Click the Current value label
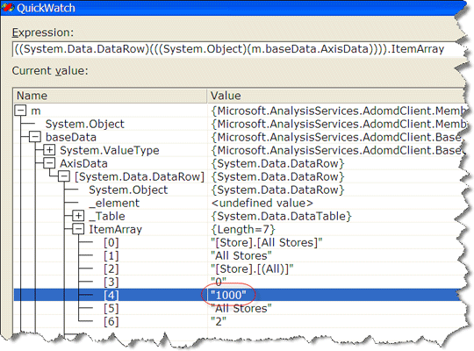Screen dimensions: 474x351 tap(50, 71)
